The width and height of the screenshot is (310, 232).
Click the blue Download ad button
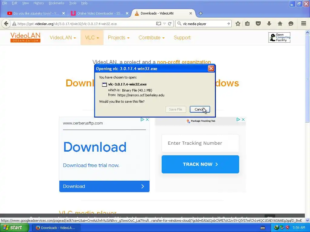pos(104,186)
